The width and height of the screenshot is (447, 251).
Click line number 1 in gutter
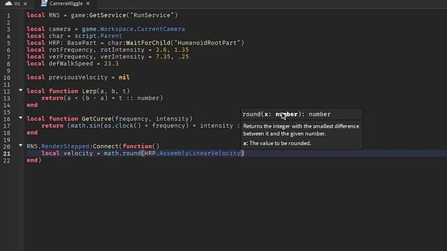(x=8, y=15)
